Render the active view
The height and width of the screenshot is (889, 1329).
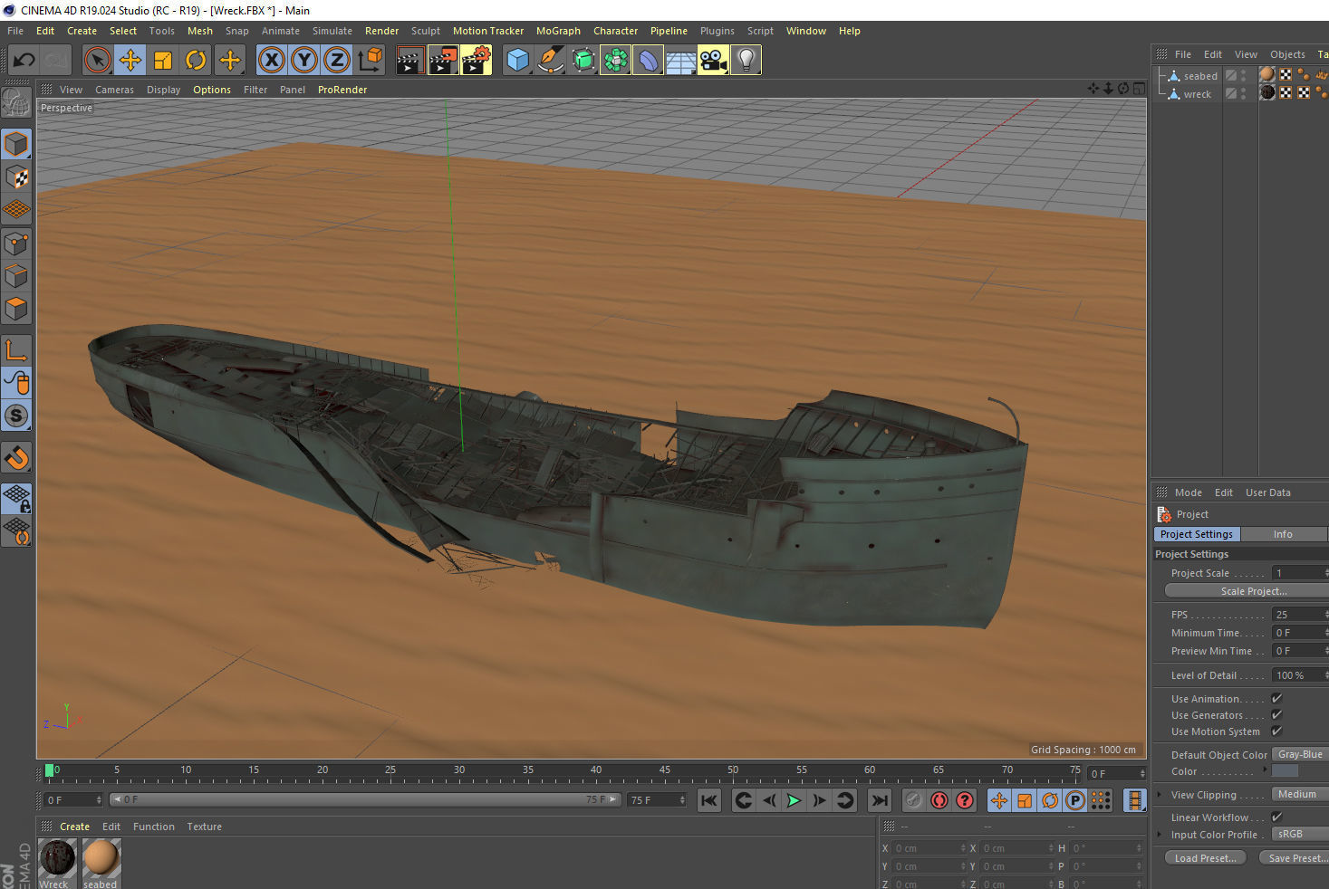409,61
